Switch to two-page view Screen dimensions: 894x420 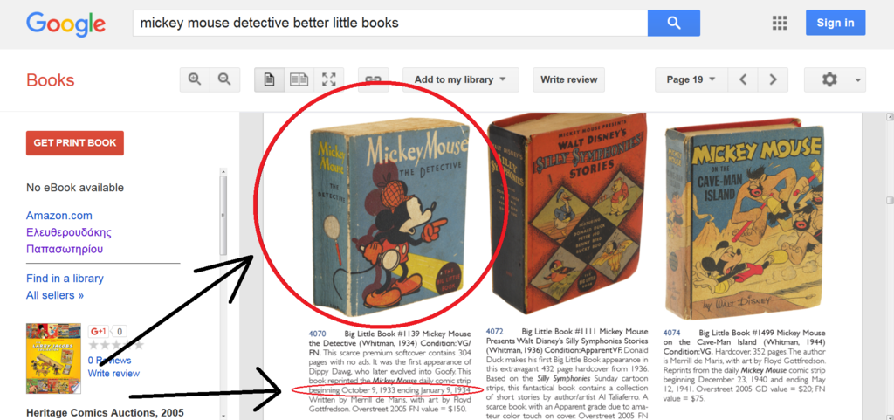click(x=299, y=79)
